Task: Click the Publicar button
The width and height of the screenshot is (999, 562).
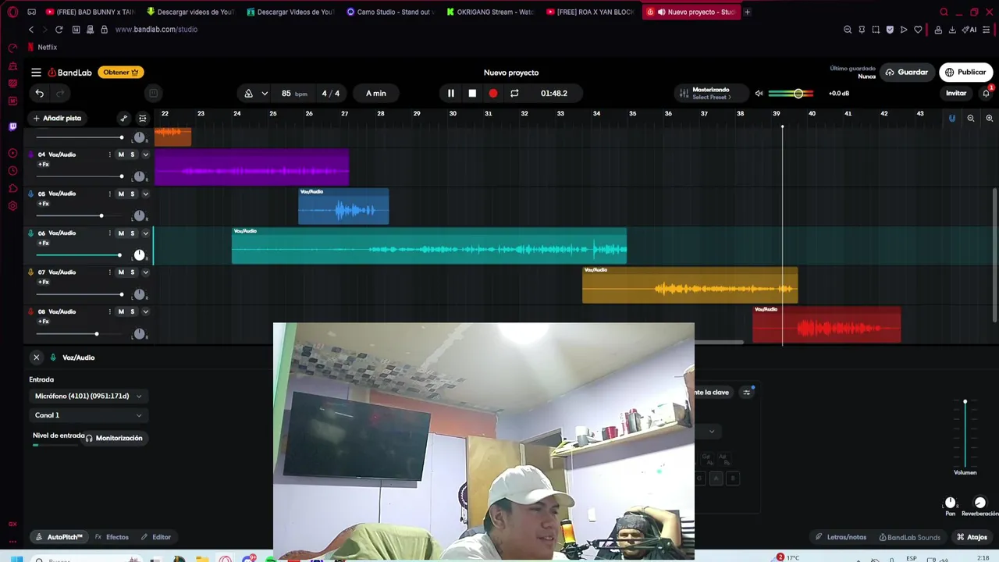Action: 966,72
